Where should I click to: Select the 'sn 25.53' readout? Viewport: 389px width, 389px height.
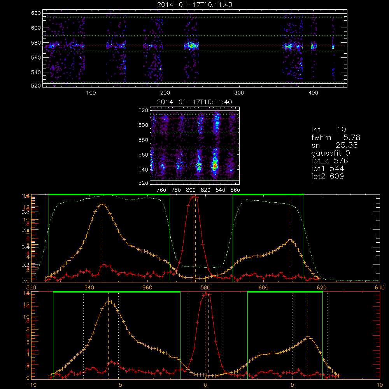(x=334, y=145)
